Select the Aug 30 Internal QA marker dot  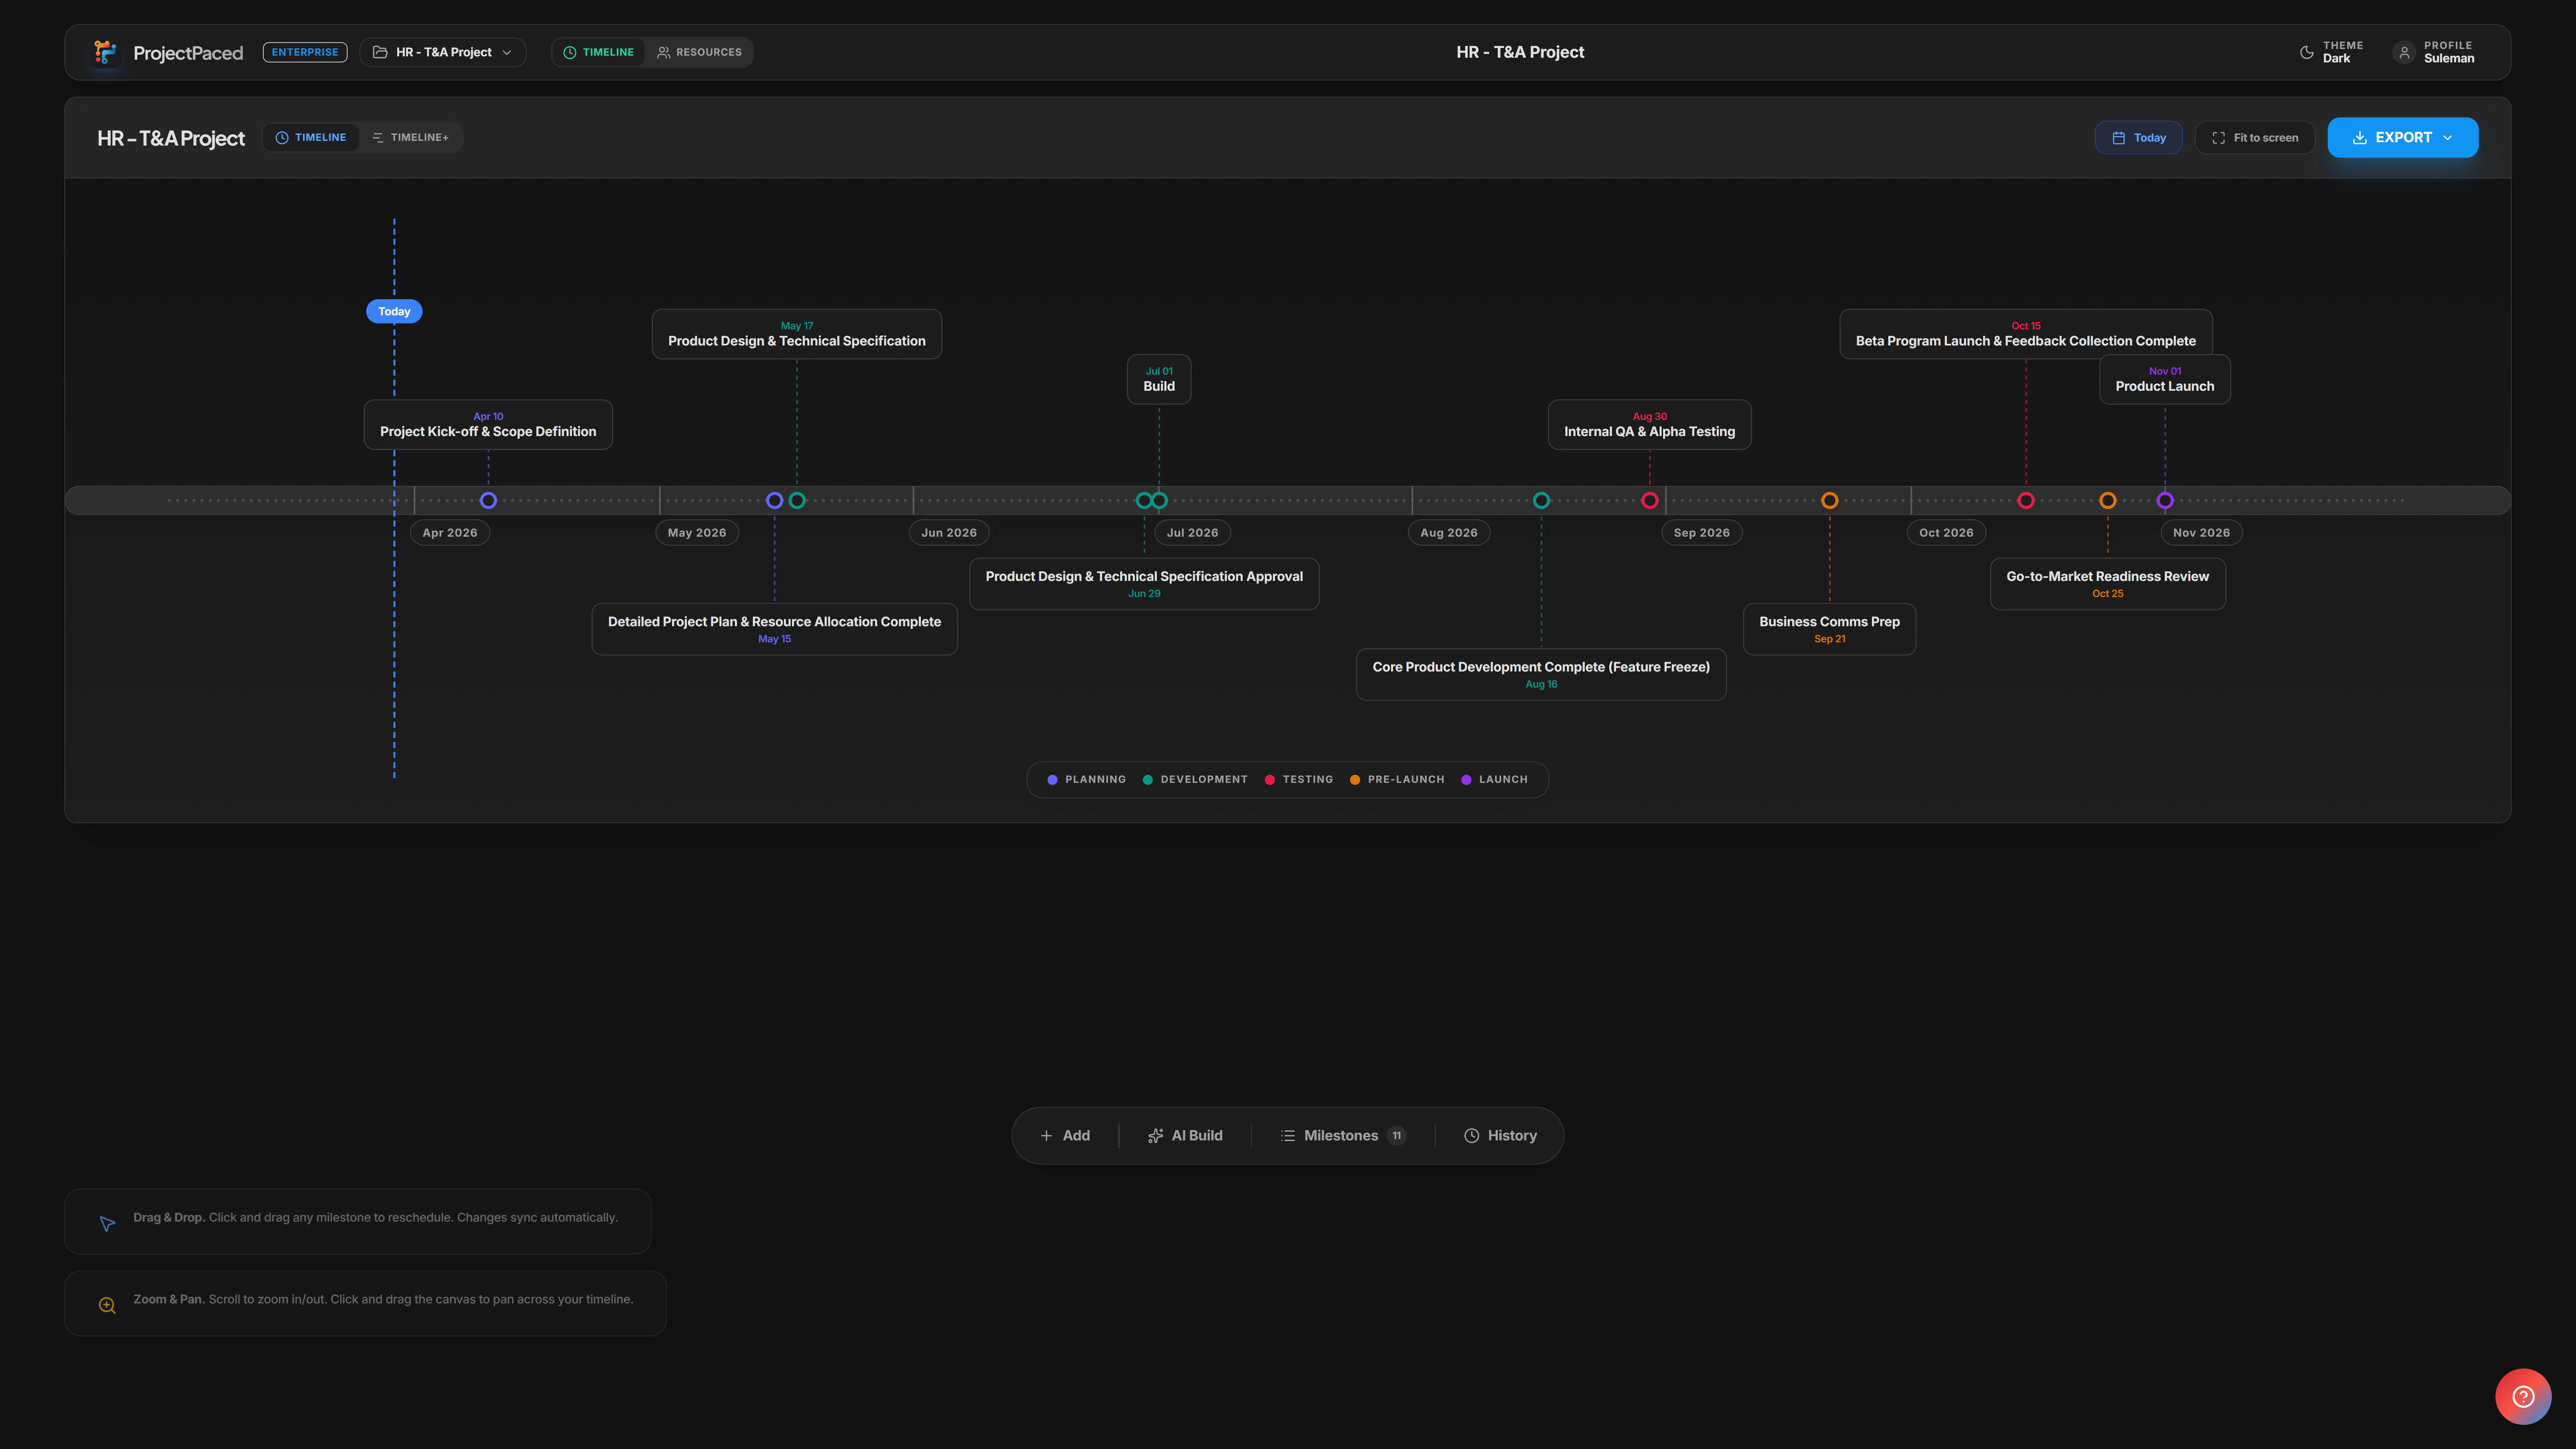[1650, 500]
